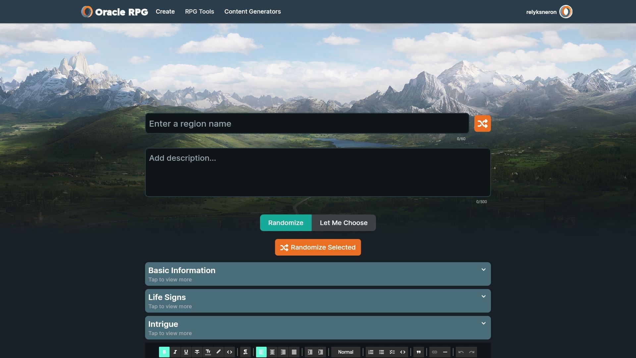Expand the Basic Information section

pyautogui.click(x=318, y=274)
